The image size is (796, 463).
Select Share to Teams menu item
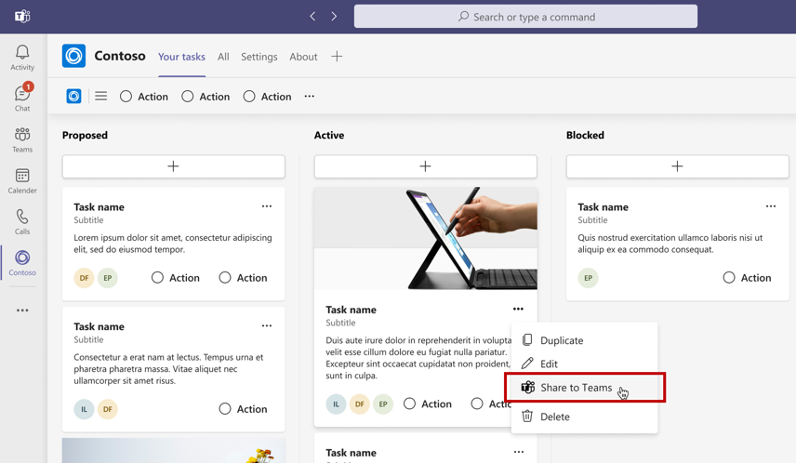click(584, 388)
